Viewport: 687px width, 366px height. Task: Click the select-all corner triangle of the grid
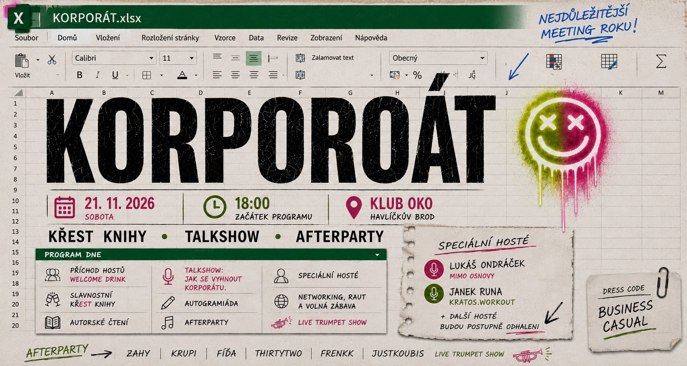[18, 93]
